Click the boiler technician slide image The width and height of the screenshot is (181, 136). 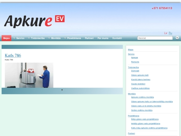click(29, 75)
